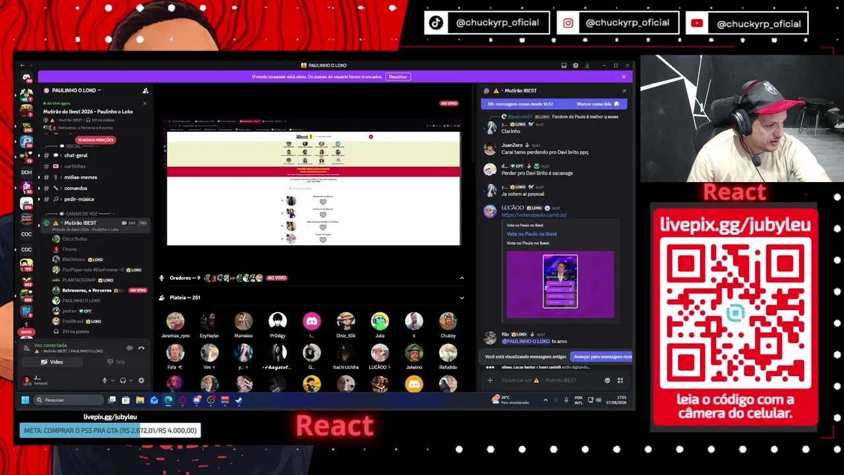Open headphone output options arrow
This screenshot has width=844, height=475.
131,381
